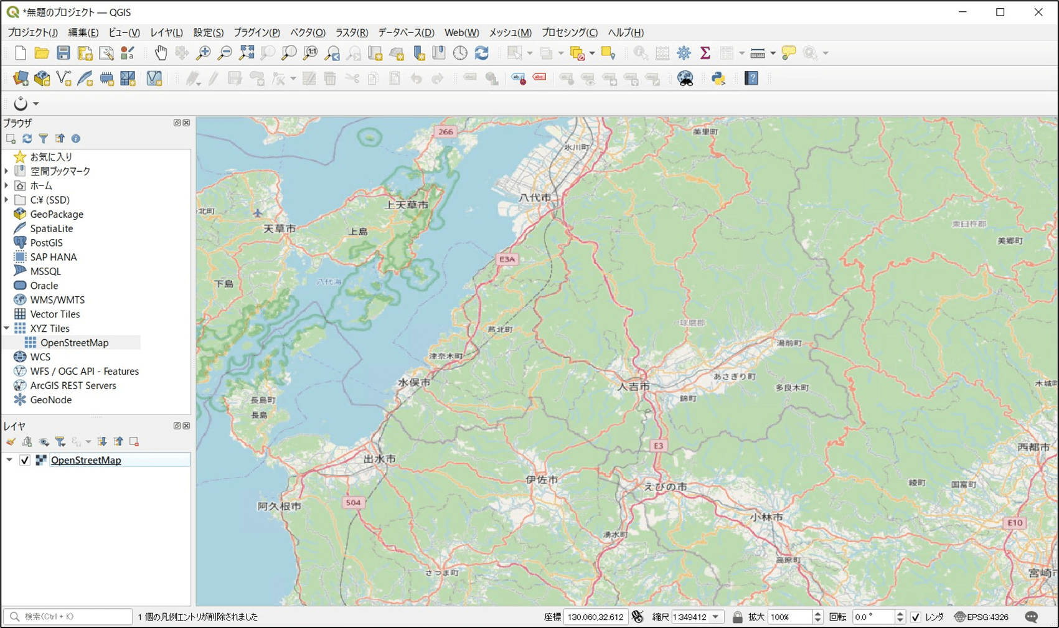Open a project with the yellow folder icon
The width and height of the screenshot is (1059, 628).
(42, 53)
